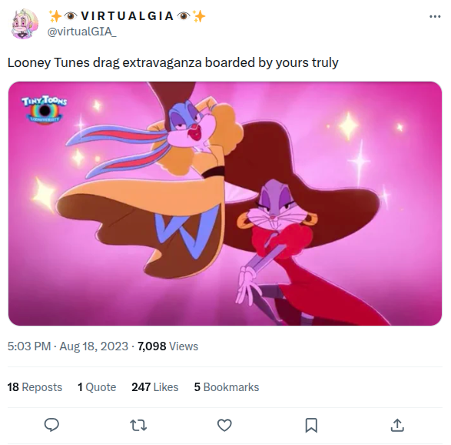Like the tweet with the heart icon
The image size is (451, 445).
(x=224, y=425)
